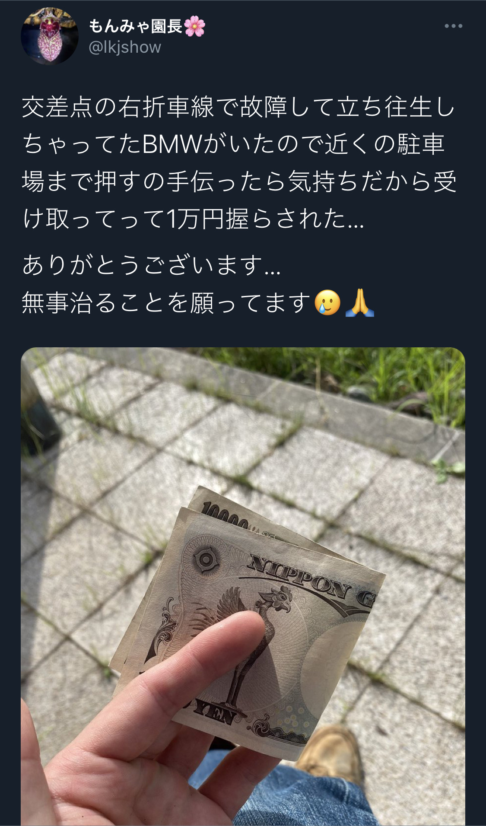The width and height of the screenshot is (486, 826).
Task: Open the attached banknote photo
Action: [243, 586]
